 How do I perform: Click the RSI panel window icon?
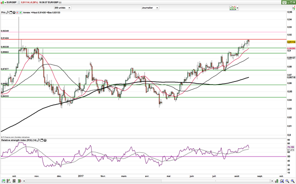[x=42, y=140]
